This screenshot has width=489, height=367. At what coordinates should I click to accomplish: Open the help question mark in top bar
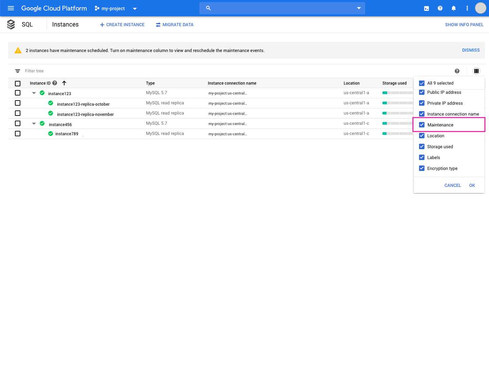coord(440,8)
